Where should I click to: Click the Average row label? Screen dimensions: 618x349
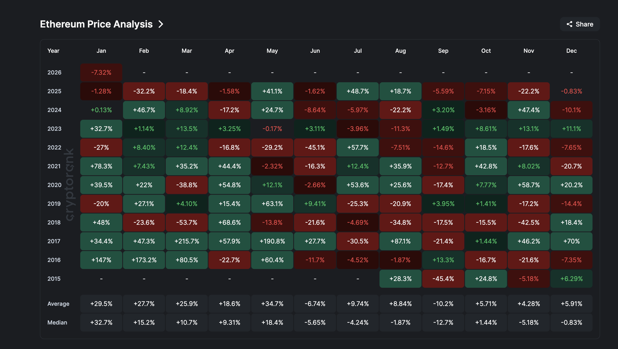tap(58, 304)
